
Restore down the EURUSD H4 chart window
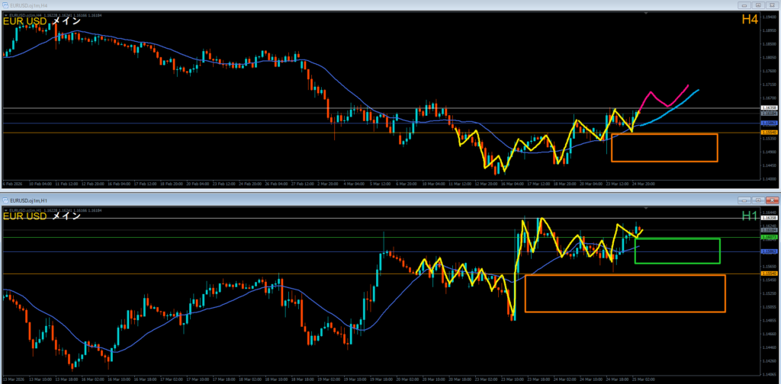click(x=758, y=5)
